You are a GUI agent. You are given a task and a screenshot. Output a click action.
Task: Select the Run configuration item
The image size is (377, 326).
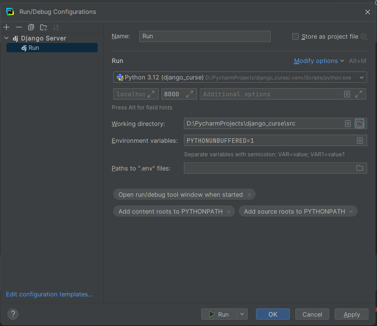(x=52, y=48)
